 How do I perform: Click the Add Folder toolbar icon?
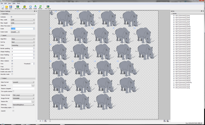25,7
